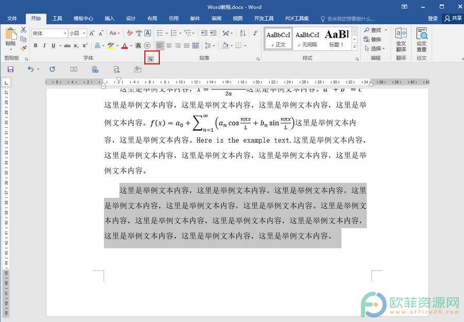Toggle superscript formatting
The width and height of the screenshot is (464, 322).
[x=85, y=45]
